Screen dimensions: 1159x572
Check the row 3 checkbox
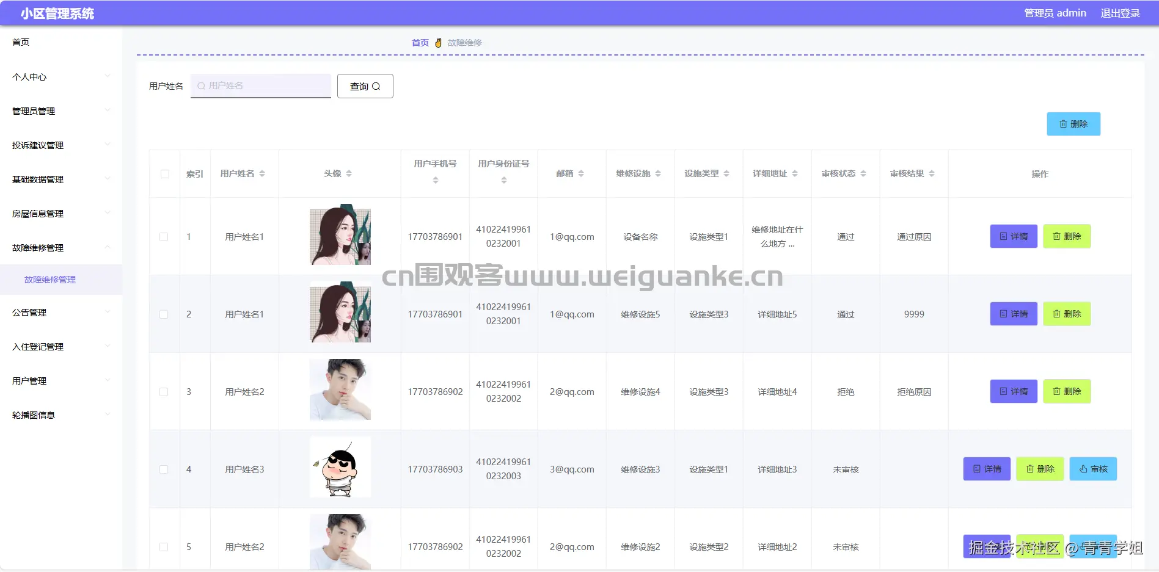(164, 392)
